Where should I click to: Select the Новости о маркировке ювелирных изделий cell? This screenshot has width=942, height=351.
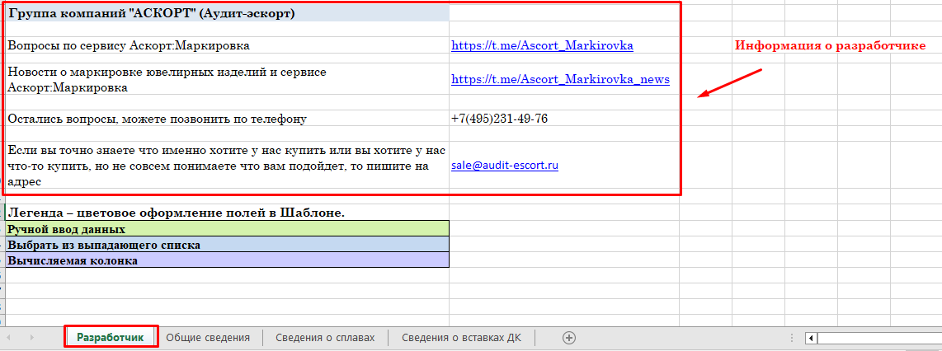(227, 79)
